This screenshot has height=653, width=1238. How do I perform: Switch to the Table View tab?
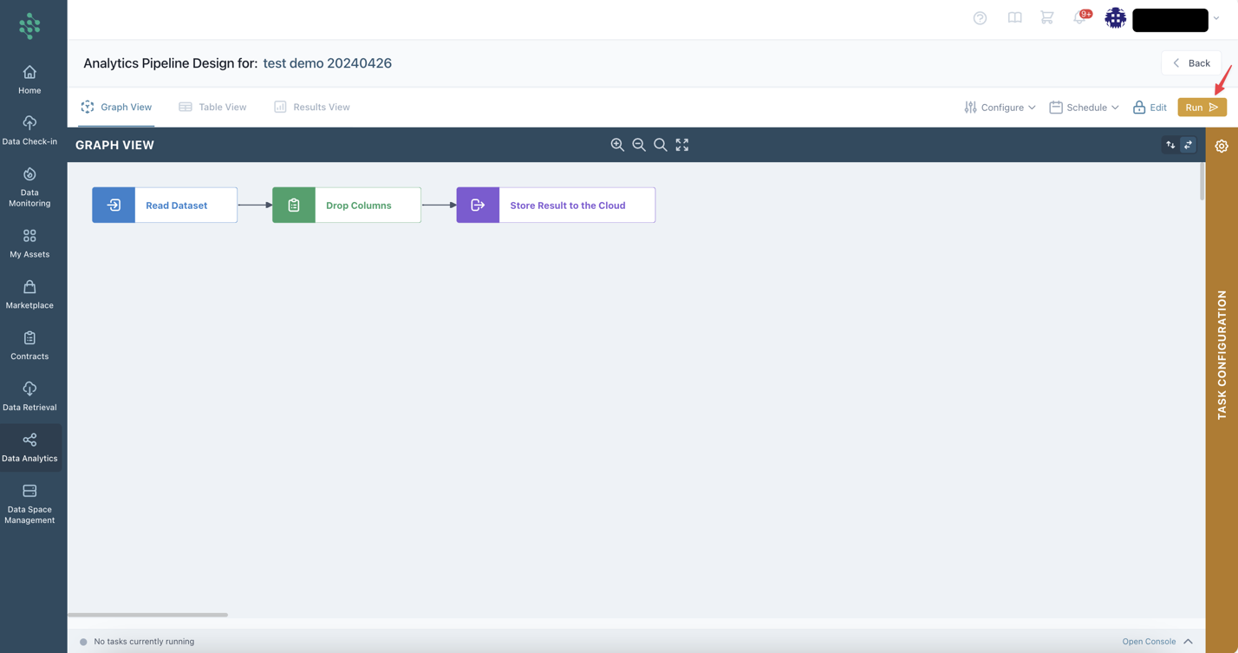pos(212,108)
